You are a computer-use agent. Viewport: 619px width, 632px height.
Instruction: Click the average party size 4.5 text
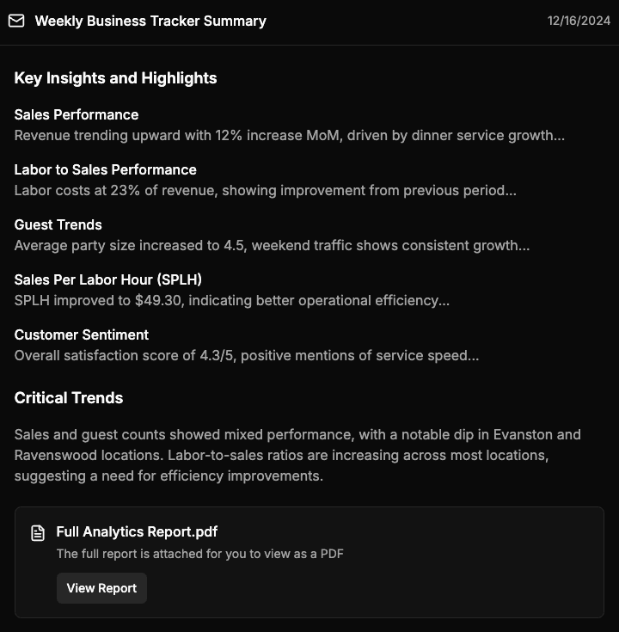[272, 246]
